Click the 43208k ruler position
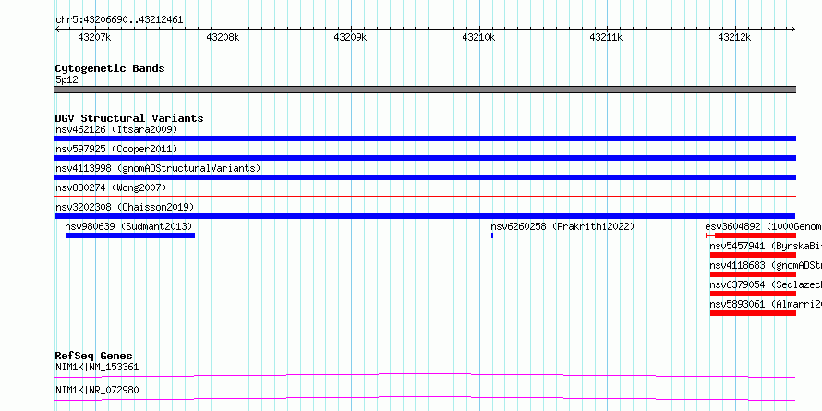Screen dimensions: 822x411 223,37
